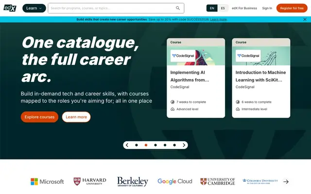Click 'Intermediate level' text
This screenshot has width=311, height=194.
(254, 109)
